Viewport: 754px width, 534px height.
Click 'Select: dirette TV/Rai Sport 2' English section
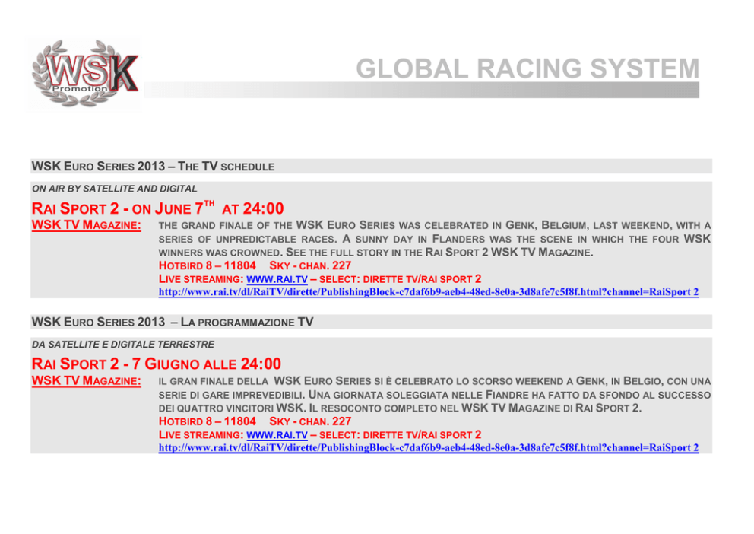[400, 279]
